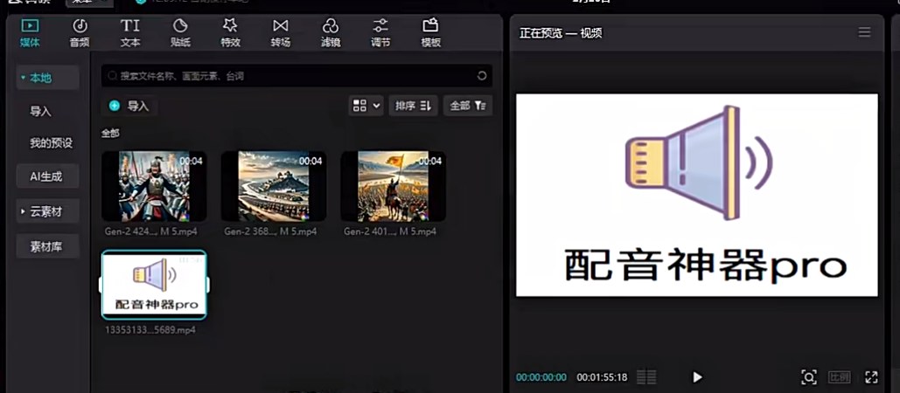Open the AI生成 section
900x393 pixels.
tap(47, 176)
